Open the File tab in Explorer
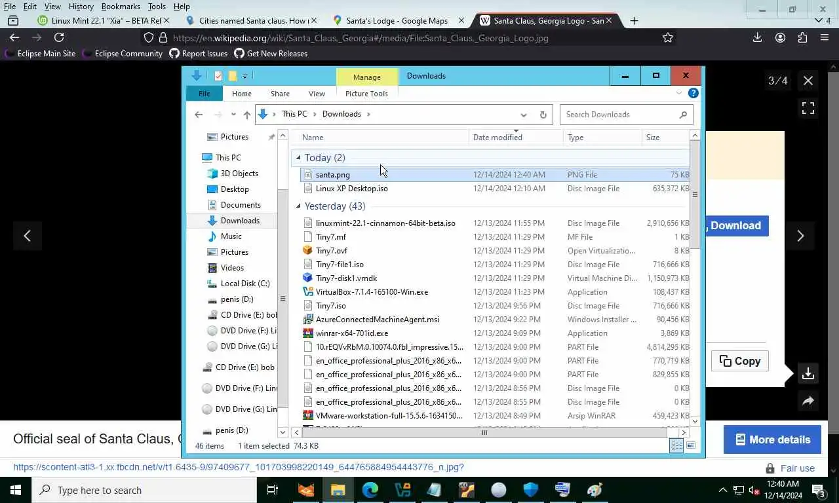The image size is (839, 503). point(205,94)
